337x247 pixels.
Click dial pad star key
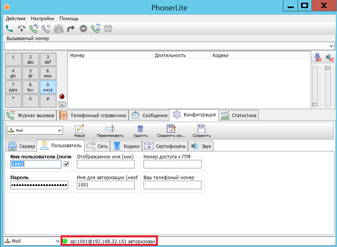coord(13,101)
